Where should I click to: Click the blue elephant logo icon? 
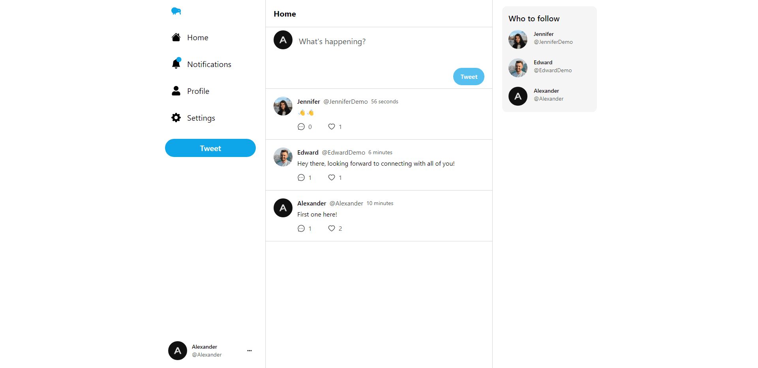176,11
